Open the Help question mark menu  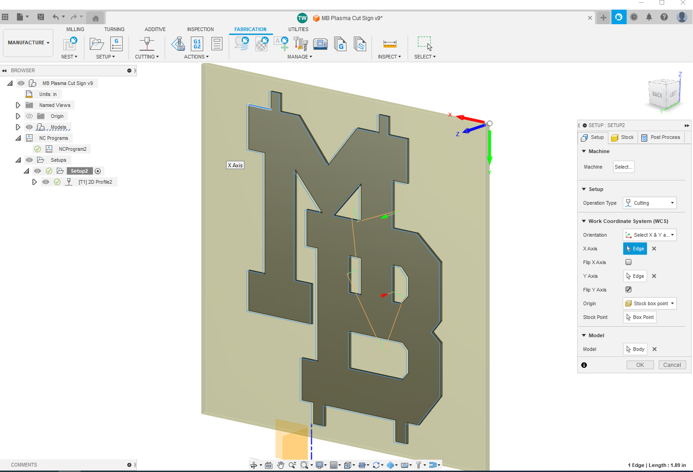click(x=664, y=17)
